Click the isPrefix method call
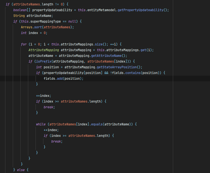Image resolution: width=210 pixels, height=173 pixels. tap(44, 61)
